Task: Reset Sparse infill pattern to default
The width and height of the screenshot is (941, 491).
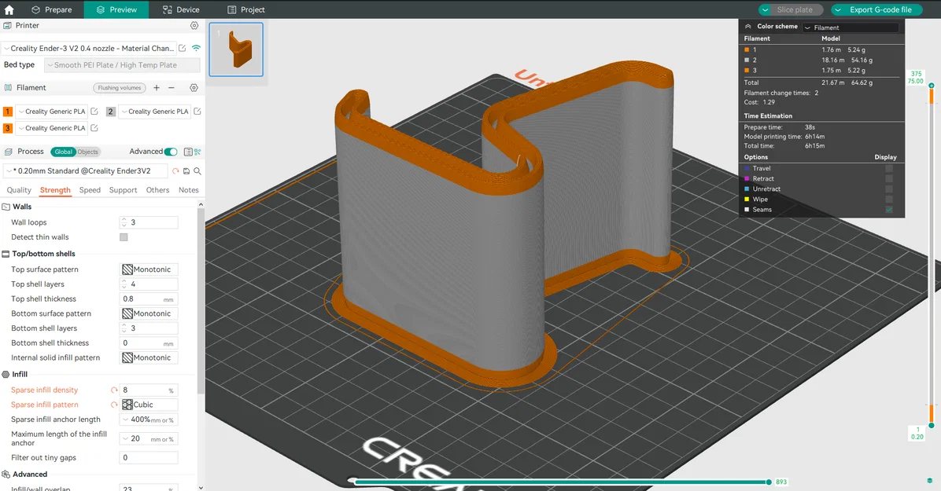Action: click(114, 405)
